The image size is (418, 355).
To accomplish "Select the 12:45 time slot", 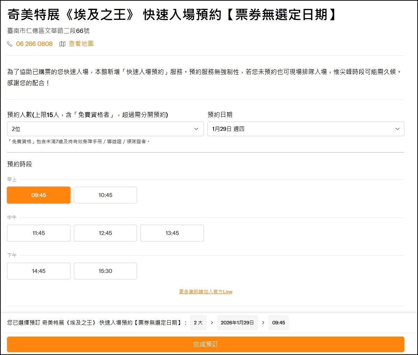I will [x=105, y=233].
